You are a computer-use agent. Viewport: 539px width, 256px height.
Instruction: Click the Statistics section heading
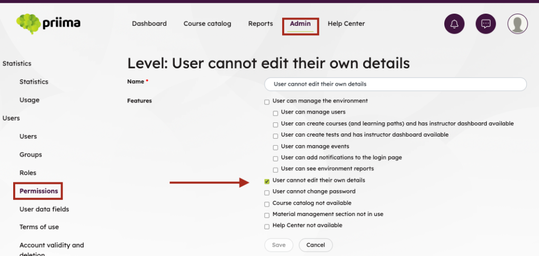(17, 64)
